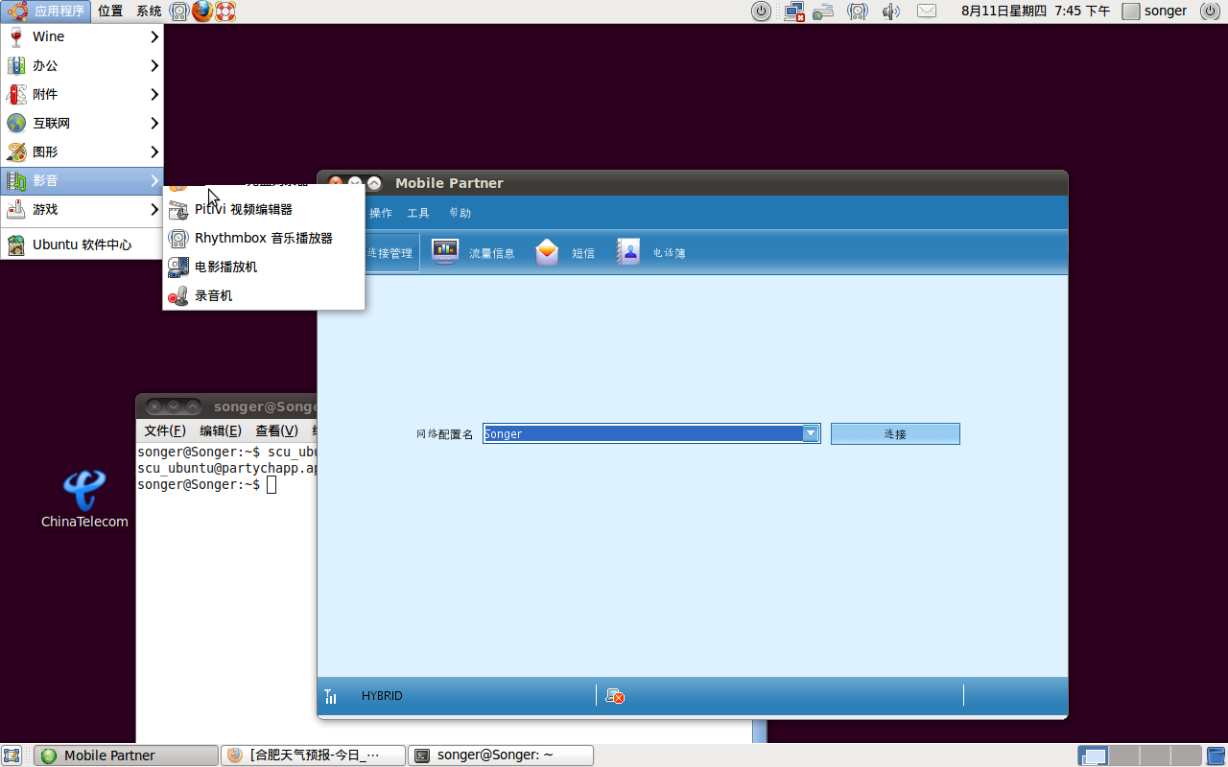1228x767 pixels.
Task: Open Ubuntu 软件中心 software center
Action: (82, 244)
